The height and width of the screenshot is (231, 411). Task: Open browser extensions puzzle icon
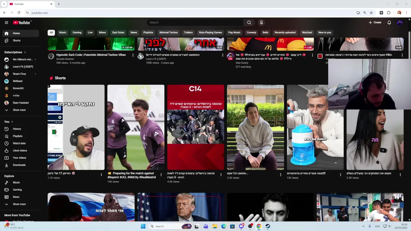pos(389,13)
